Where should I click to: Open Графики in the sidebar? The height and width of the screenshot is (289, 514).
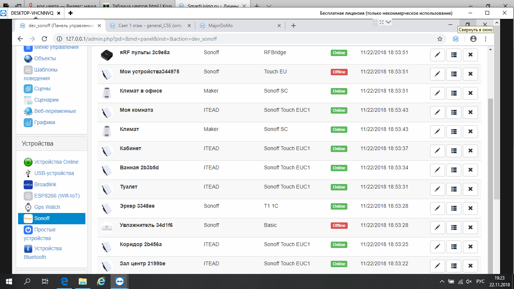point(40,122)
